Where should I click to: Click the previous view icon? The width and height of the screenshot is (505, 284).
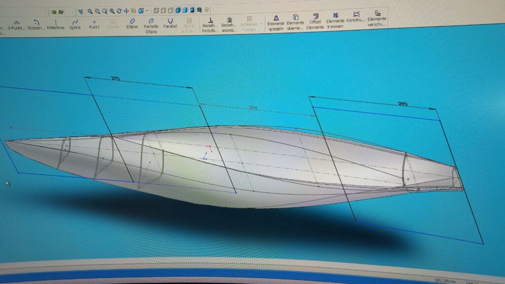tap(80, 12)
